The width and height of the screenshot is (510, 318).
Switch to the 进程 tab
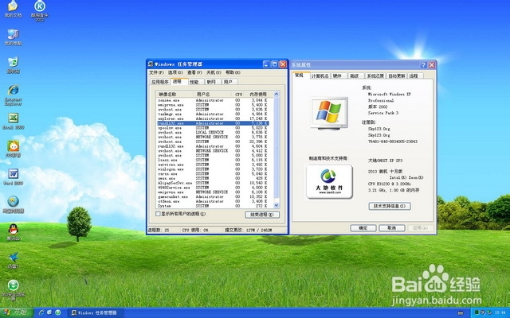(x=178, y=81)
